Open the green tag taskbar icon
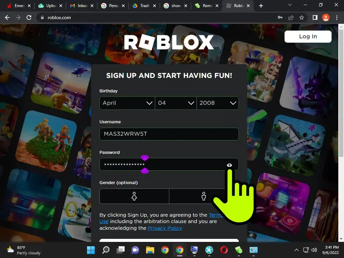Screen dimensions: 344x258 [239, 250]
